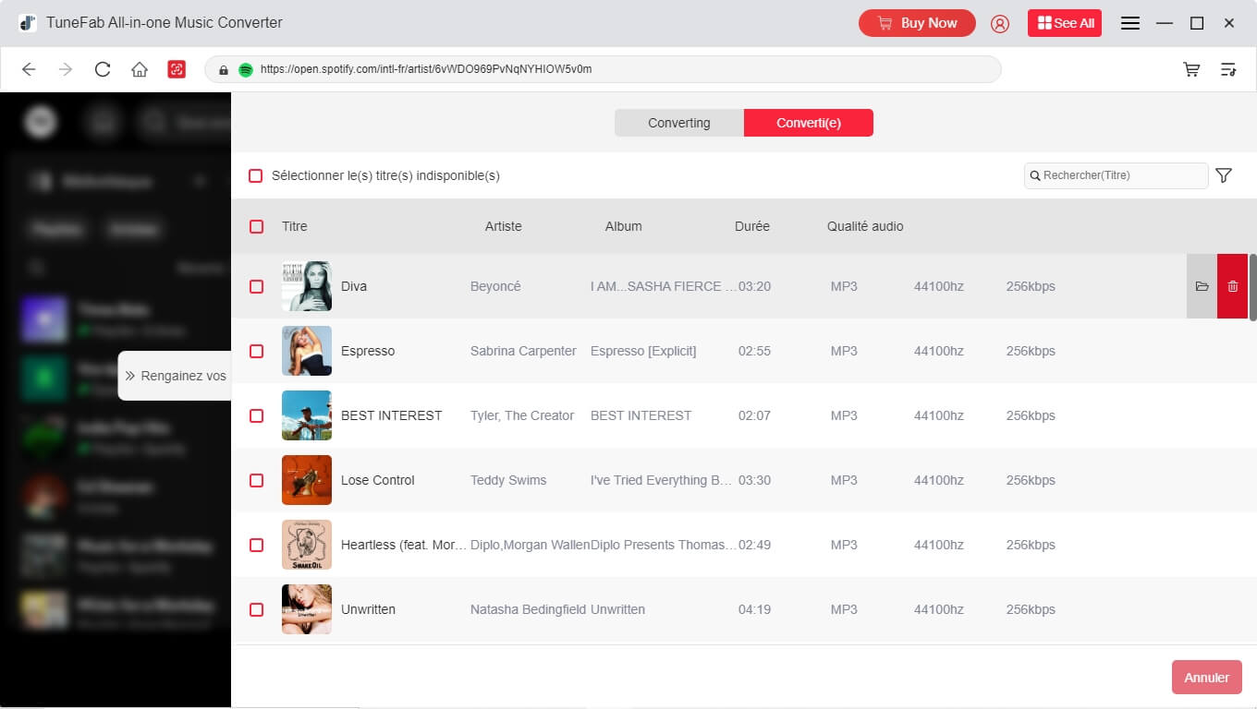Image resolution: width=1257 pixels, height=709 pixels.
Task: Click the Espresso album cover thumbnail
Action: click(x=307, y=351)
